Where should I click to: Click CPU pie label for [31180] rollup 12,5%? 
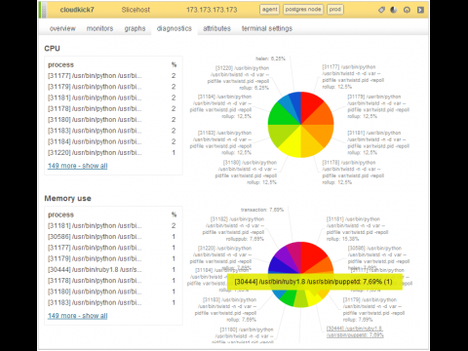246,173
